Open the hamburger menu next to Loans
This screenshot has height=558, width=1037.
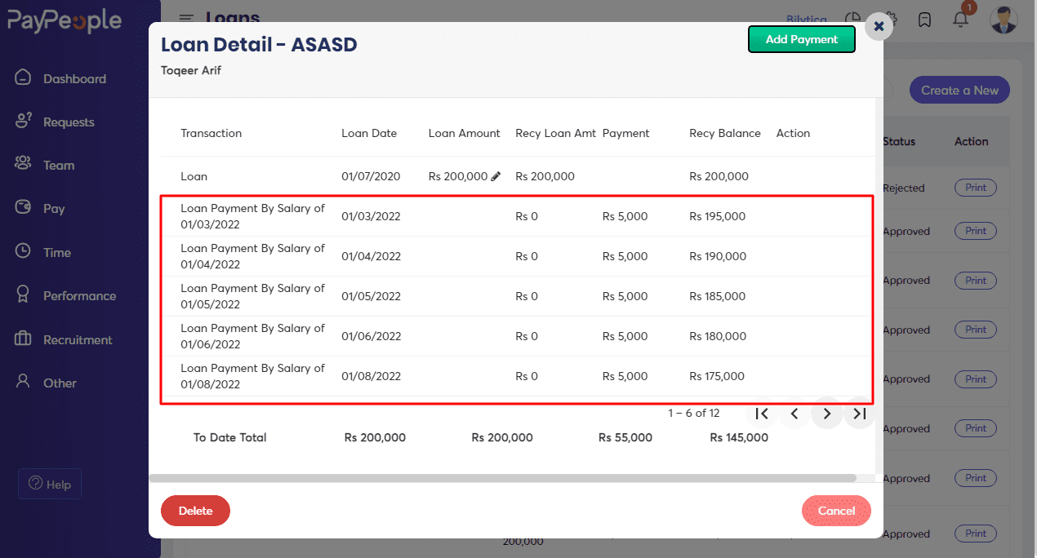(x=186, y=18)
